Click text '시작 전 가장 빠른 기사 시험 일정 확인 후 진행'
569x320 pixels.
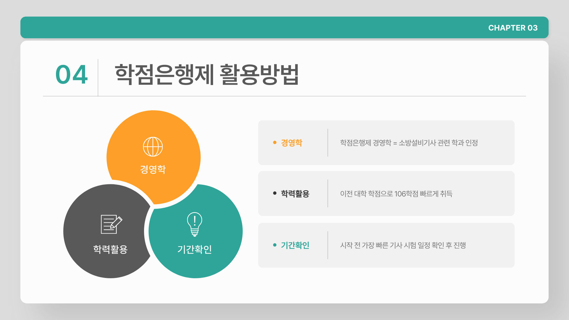[x=403, y=245]
